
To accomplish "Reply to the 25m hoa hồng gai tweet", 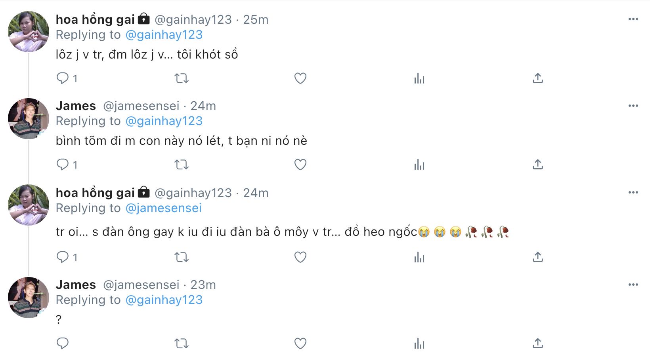I will [x=63, y=78].
